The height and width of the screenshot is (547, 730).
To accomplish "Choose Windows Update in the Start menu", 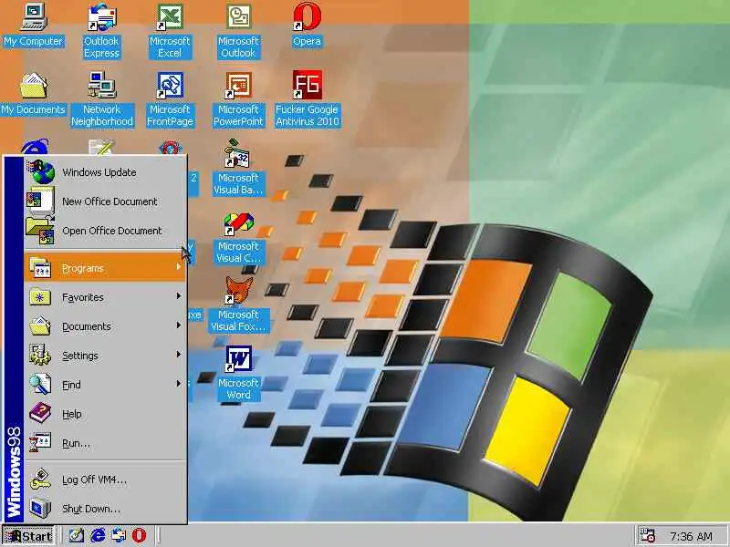I will (x=105, y=172).
